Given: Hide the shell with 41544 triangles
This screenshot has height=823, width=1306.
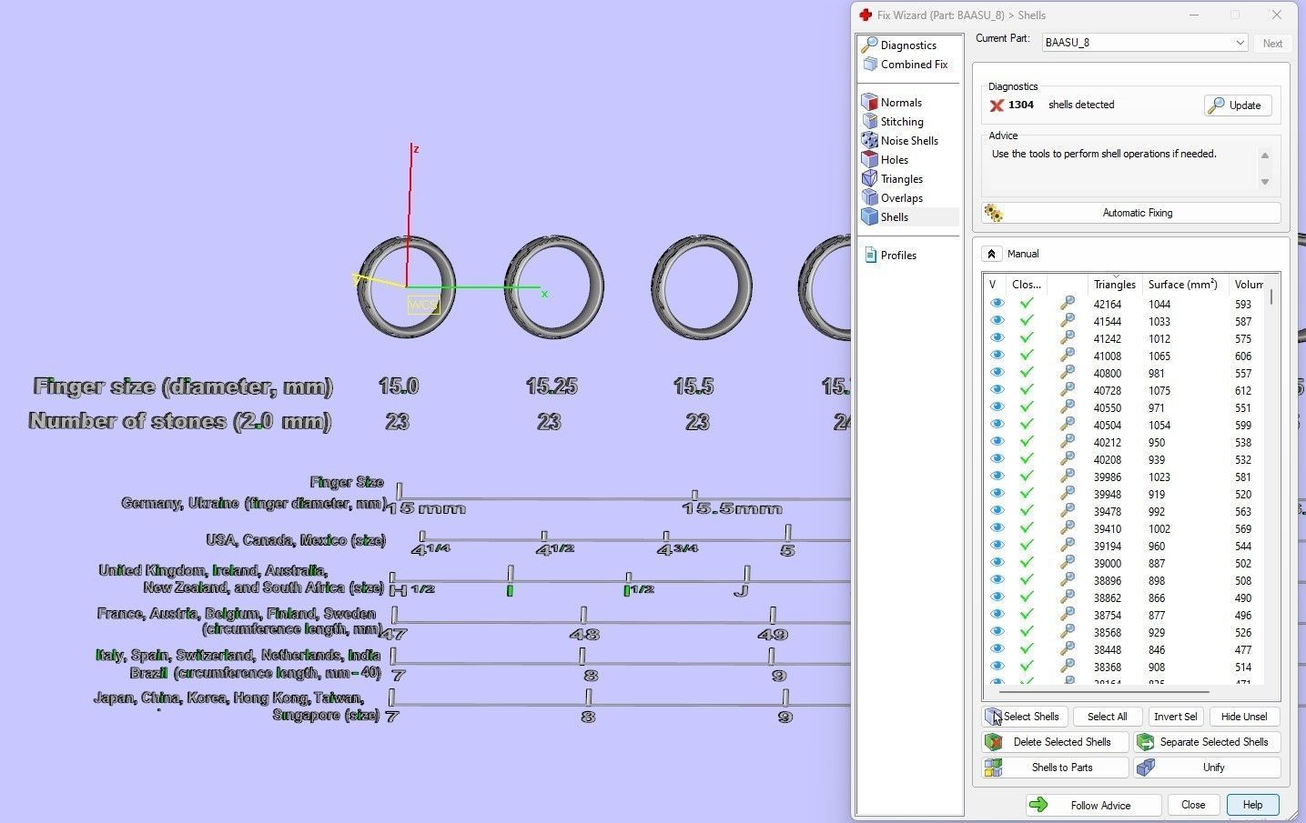Looking at the screenshot, I should 997,321.
